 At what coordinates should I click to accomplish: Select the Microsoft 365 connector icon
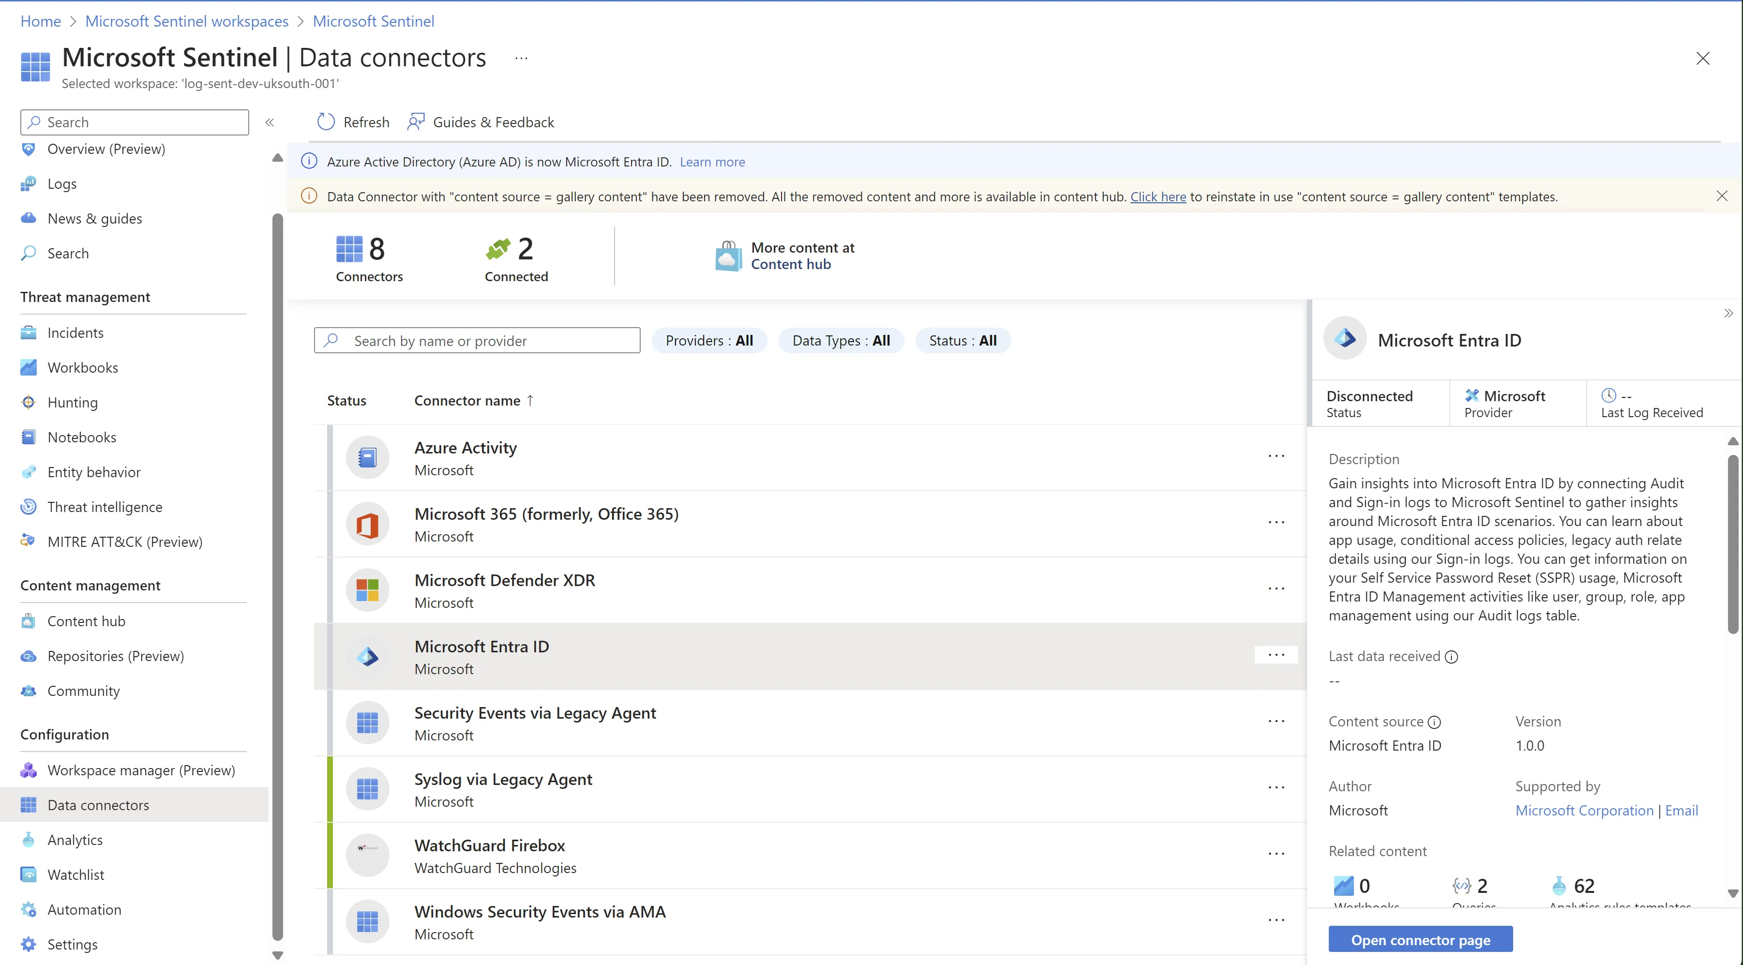tap(367, 524)
